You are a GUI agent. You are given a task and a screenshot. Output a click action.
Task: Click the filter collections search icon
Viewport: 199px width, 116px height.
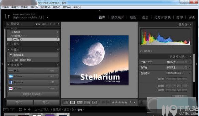[11, 55]
